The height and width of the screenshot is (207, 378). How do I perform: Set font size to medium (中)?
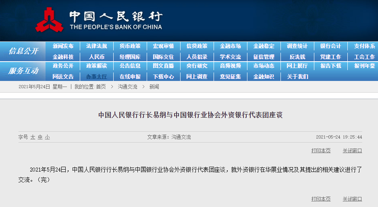click(40, 137)
